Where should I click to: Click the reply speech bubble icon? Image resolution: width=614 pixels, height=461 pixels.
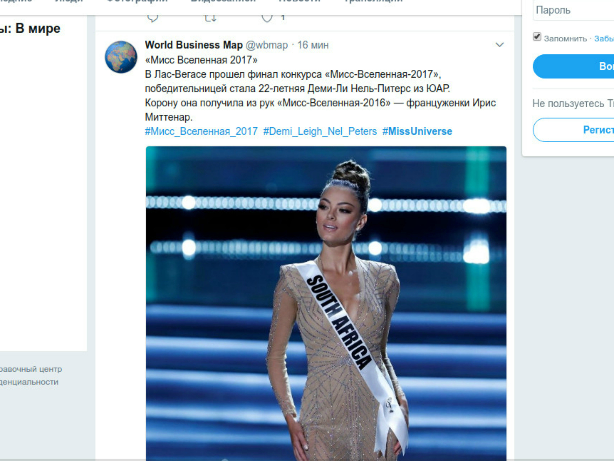pyautogui.click(x=153, y=18)
